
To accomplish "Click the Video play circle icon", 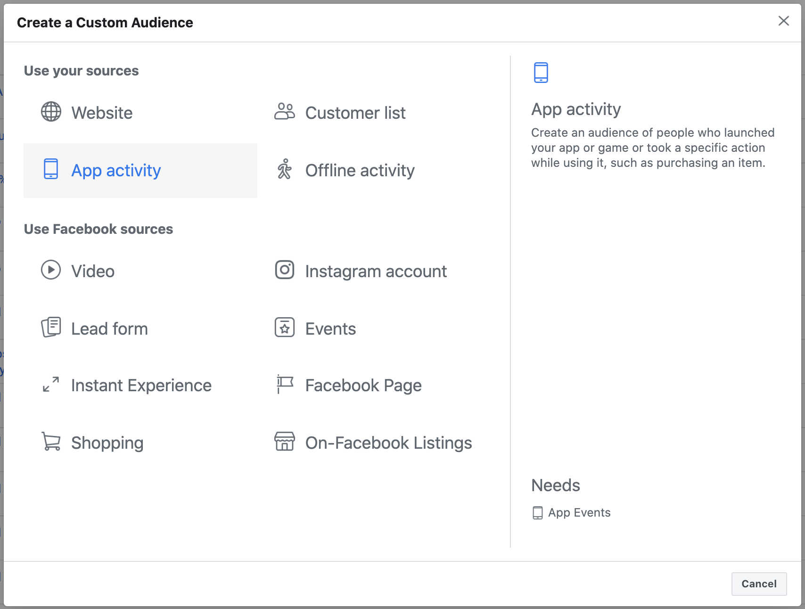I will 51,270.
